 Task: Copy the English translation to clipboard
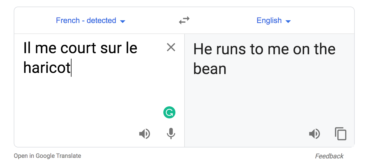[340, 134]
